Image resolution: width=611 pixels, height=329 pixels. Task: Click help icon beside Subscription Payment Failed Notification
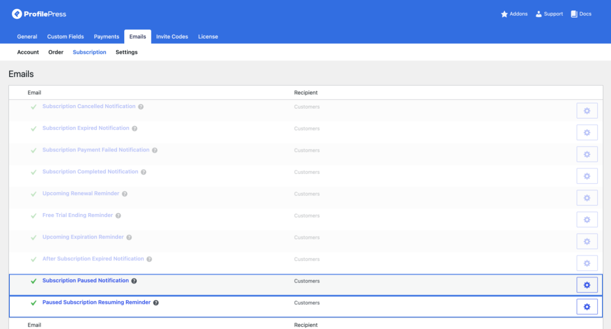tap(155, 150)
